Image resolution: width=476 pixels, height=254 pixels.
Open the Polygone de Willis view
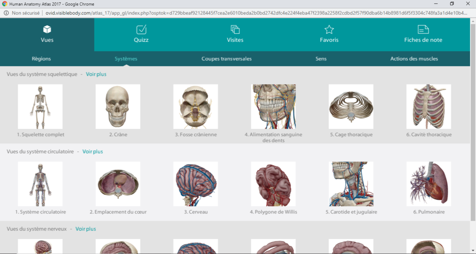click(273, 184)
